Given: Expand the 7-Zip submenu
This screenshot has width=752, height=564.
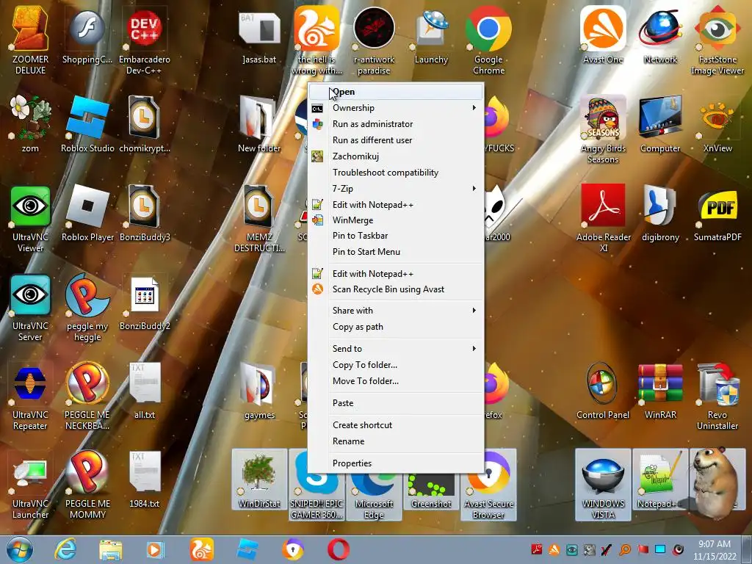Looking at the screenshot, I should (396, 189).
